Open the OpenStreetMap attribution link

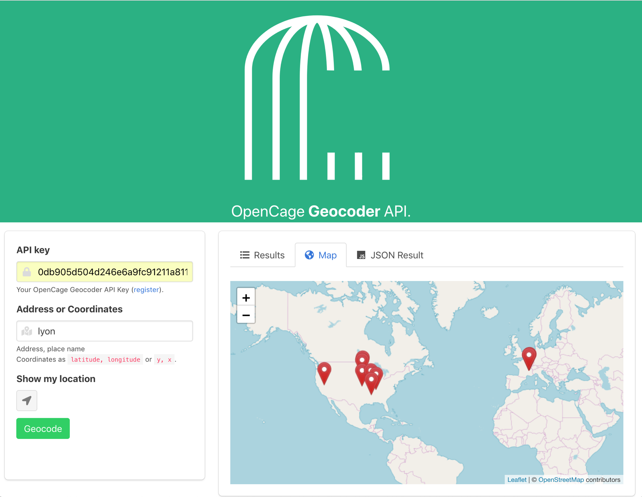pos(561,480)
